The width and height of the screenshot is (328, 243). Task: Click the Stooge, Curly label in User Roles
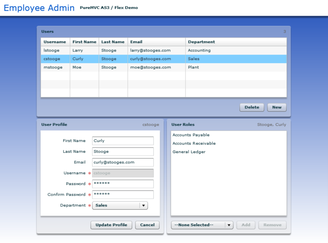271,125
